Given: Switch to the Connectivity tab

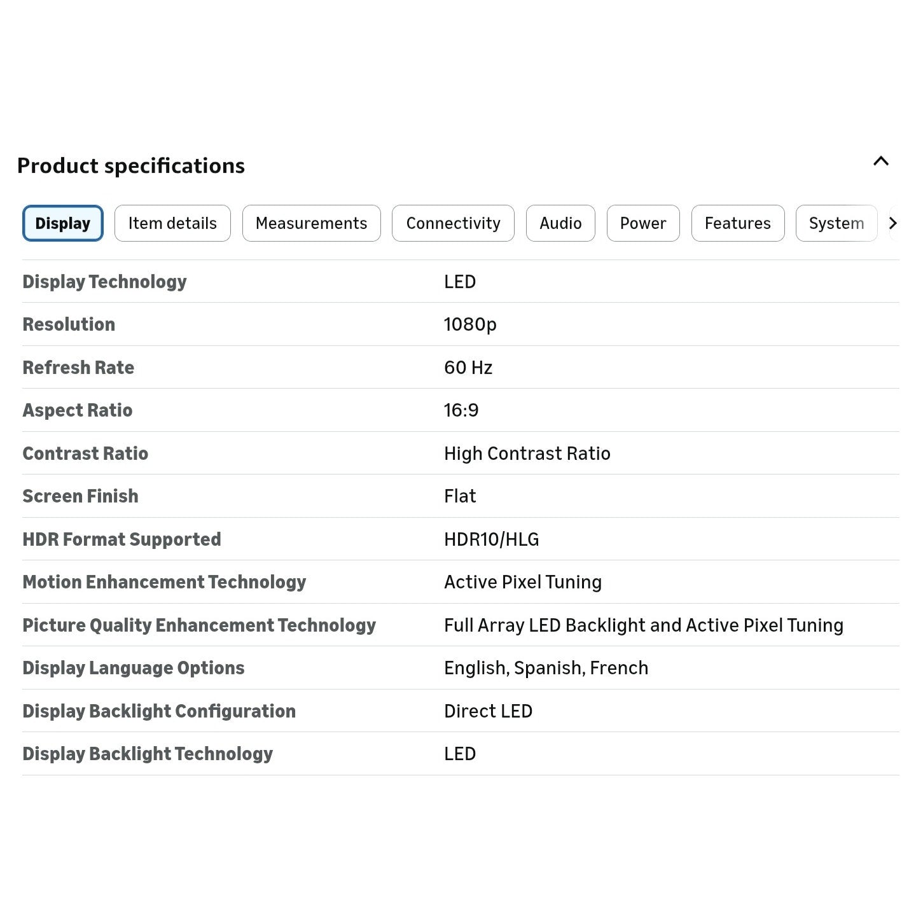Looking at the screenshot, I should (x=453, y=223).
